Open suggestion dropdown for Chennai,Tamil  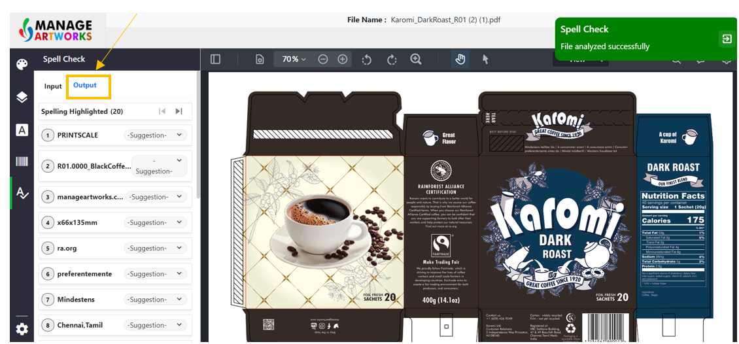click(x=156, y=325)
